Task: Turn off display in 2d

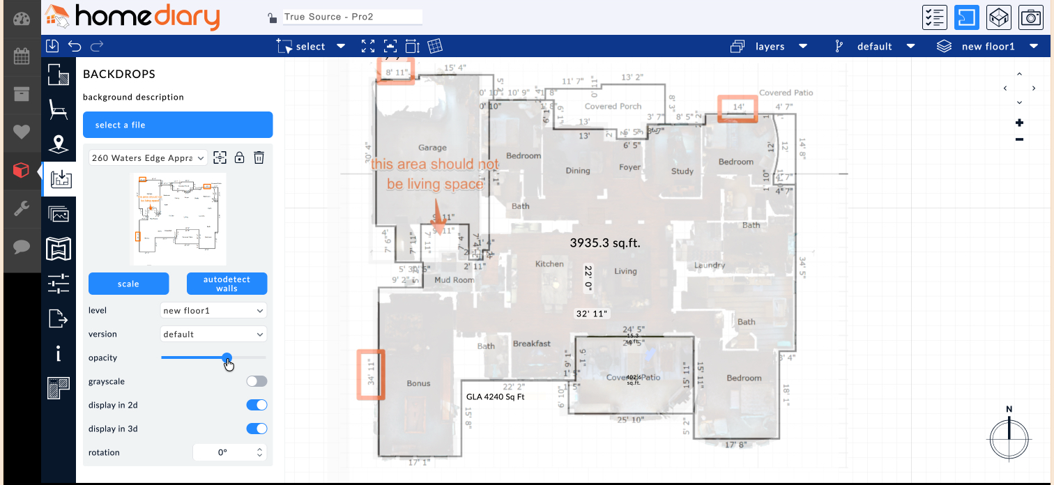Action: [257, 405]
